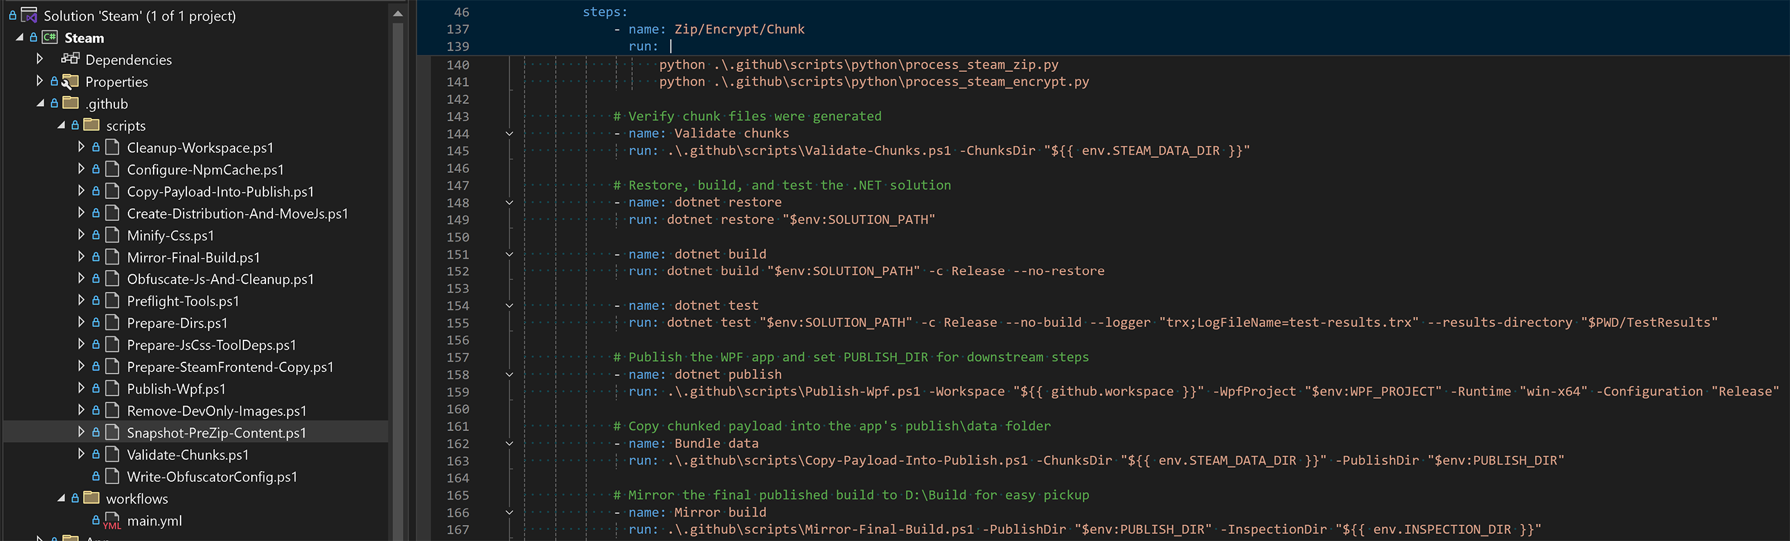Select Minify-Css.ps1 in the tree
The image size is (1790, 541).
coord(170,235)
